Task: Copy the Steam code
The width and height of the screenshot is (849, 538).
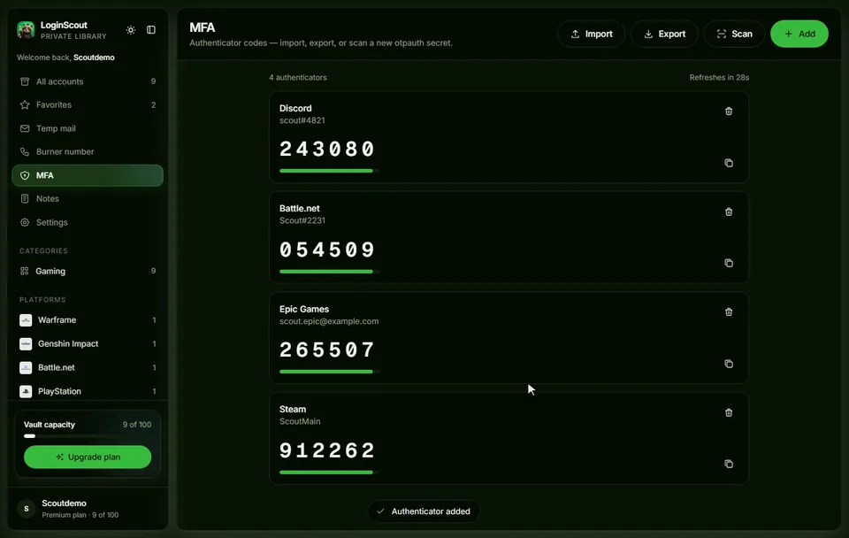Action: [729, 464]
